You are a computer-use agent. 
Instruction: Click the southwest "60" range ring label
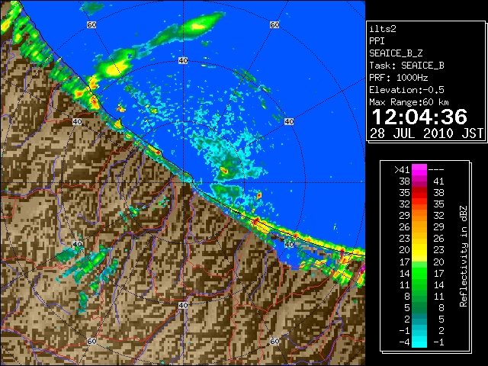[x=91, y=341]
